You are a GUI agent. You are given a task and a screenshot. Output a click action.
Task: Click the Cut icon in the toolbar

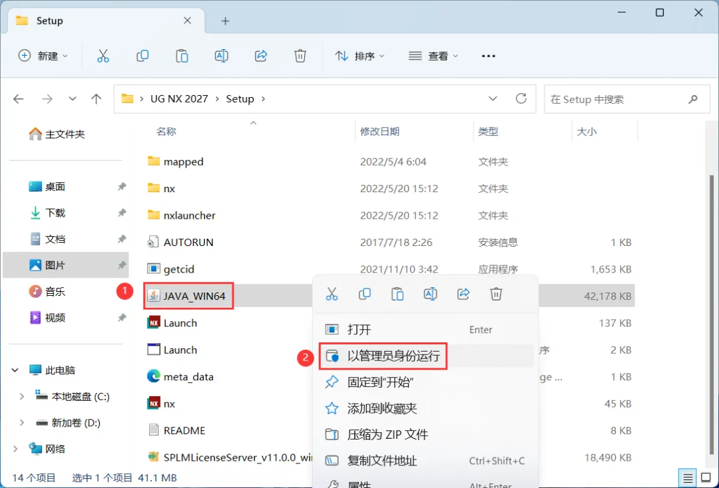click(103, 56)
